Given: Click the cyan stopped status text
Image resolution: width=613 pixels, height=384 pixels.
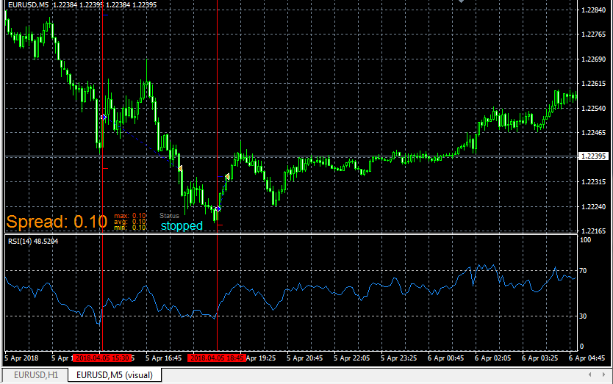Looking at the screenshot, I should click(182, 226).
